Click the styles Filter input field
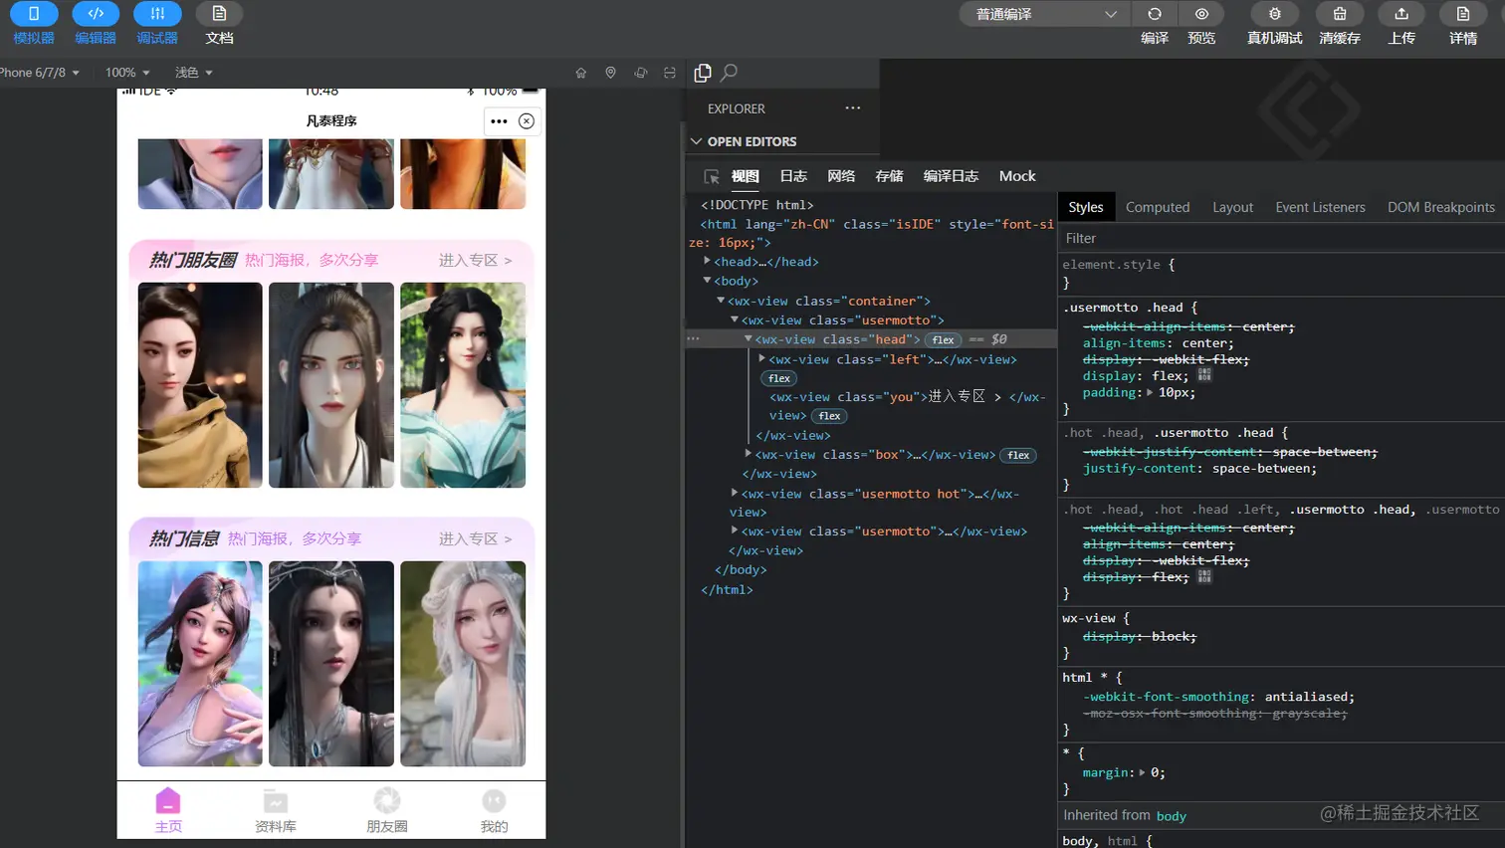The height and width of the screenshot is (848, 1505). pyautogui.click(x=1281, y=238)
